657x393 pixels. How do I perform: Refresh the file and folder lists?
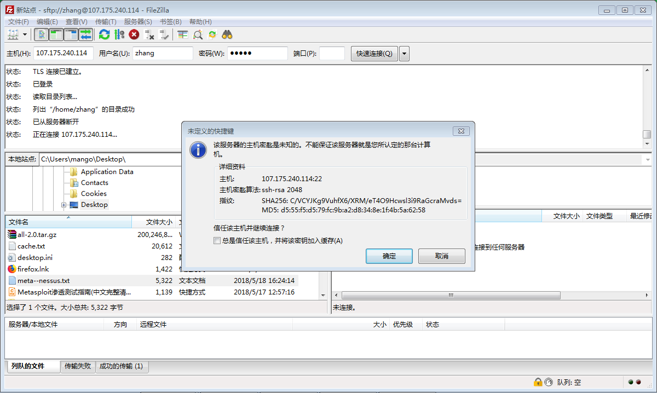coord(104,34)
